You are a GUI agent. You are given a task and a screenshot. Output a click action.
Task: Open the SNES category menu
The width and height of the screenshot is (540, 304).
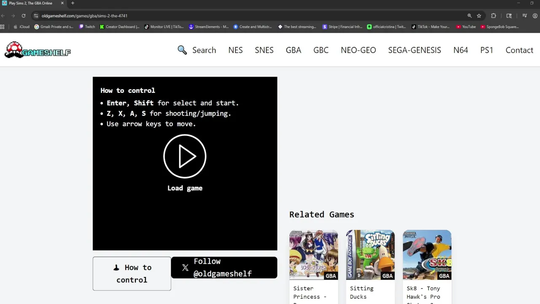(x=264, y=50)
